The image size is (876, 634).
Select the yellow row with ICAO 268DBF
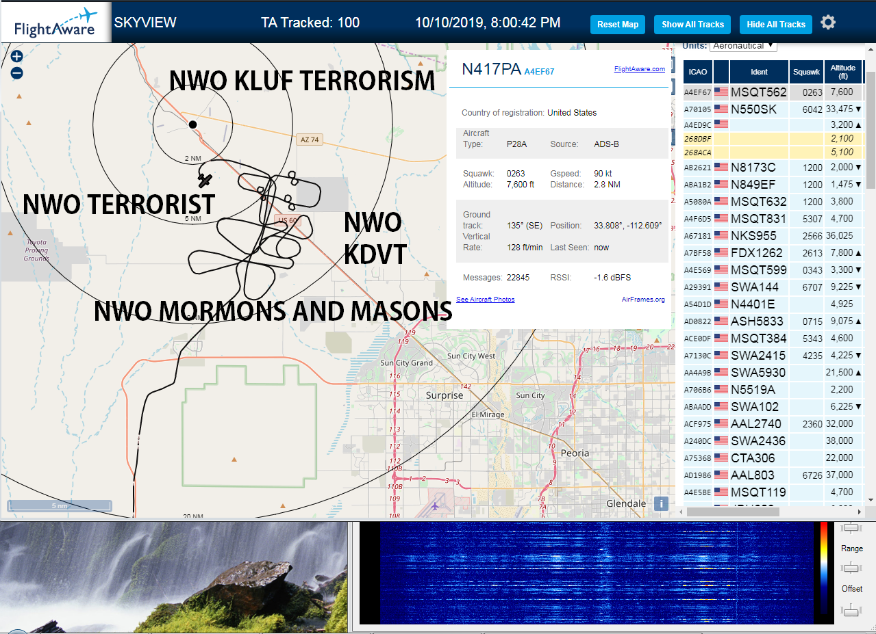pos(773,138)
